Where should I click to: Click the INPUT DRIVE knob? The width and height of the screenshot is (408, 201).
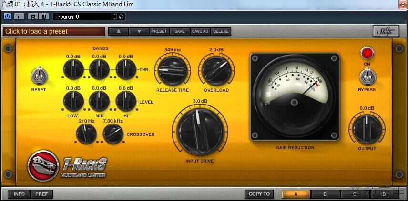(x=200, y=131)
